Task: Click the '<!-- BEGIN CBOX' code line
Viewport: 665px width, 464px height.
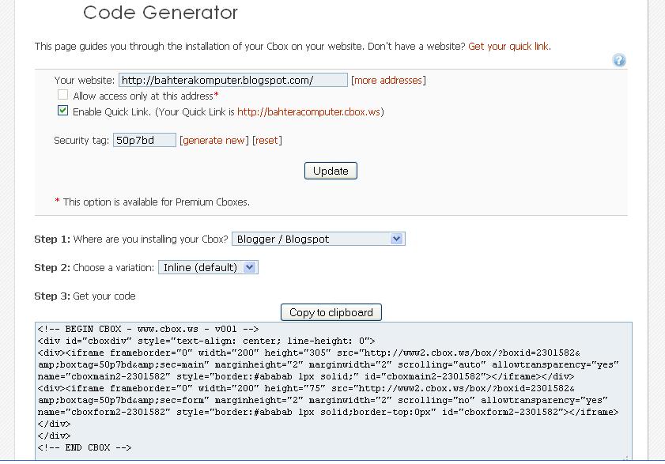Action: [x=148, y=329]
